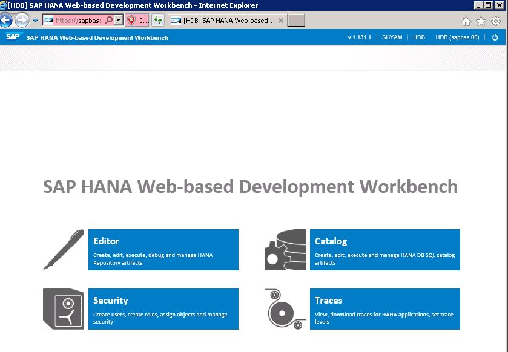Open browser tools gear menu
Screen dimensions: 508x352
coord(496,21)
